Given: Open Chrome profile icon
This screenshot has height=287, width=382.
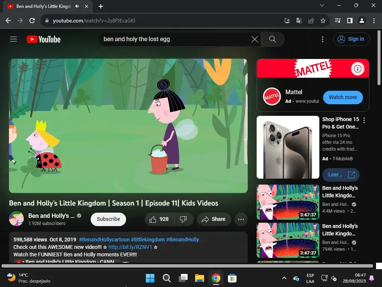Looking at the screenshot, I should (362, 21).
